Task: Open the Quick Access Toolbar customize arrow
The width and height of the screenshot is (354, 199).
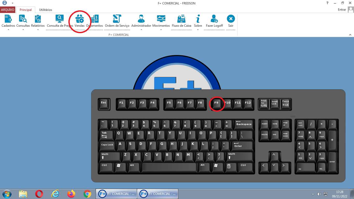Action: (12, 3)
